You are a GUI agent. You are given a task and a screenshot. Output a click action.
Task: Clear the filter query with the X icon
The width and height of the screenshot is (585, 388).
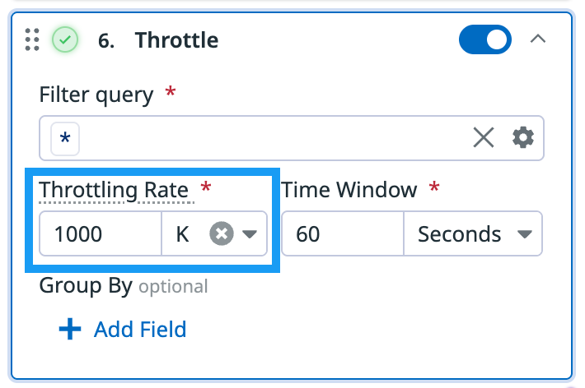484,138
